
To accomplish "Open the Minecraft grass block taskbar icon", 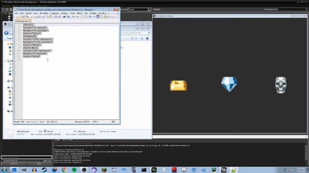I will pyautogui.click(x=104, y=170).
